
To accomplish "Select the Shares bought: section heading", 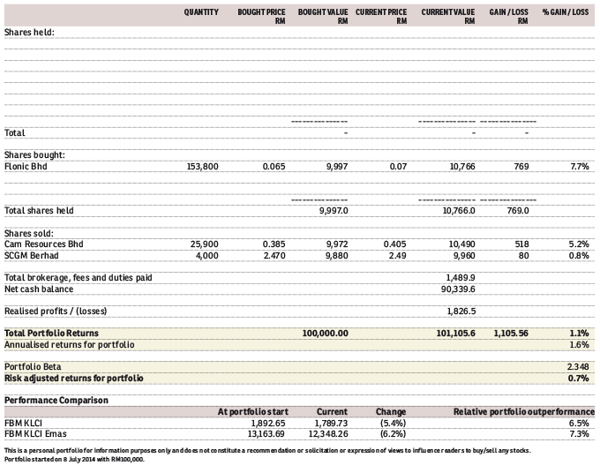I will pos(34,154).
